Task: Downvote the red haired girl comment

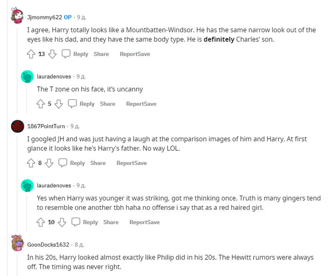Action: 62,222
